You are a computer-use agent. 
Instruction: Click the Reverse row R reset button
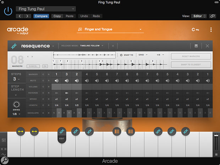(49, 93)
